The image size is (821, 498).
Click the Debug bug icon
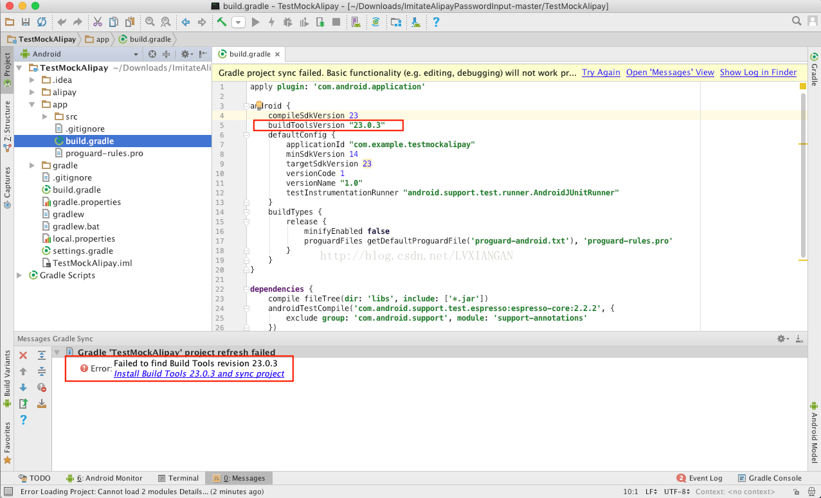287,22
